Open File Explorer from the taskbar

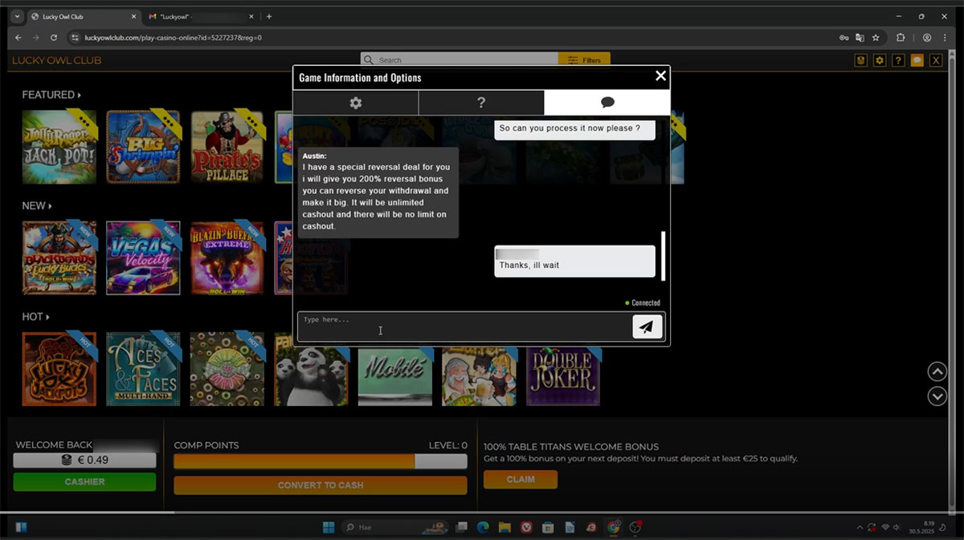[504, 527]
